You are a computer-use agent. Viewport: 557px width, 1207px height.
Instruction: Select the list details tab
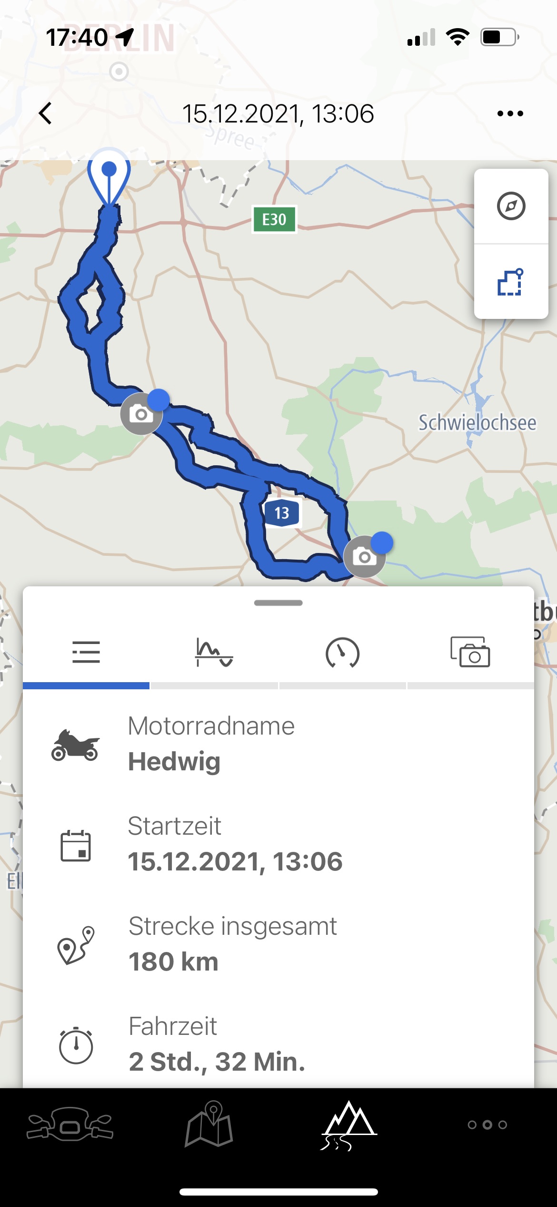coord(86,653)
